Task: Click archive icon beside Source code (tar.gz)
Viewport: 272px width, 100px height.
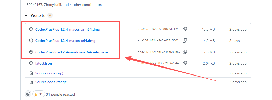Action: tap(31, 82)
